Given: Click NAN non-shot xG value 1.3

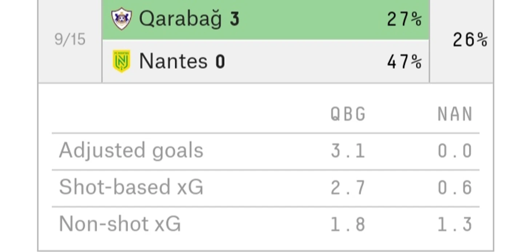Looking at the screenshot, I should coord(455,224).
